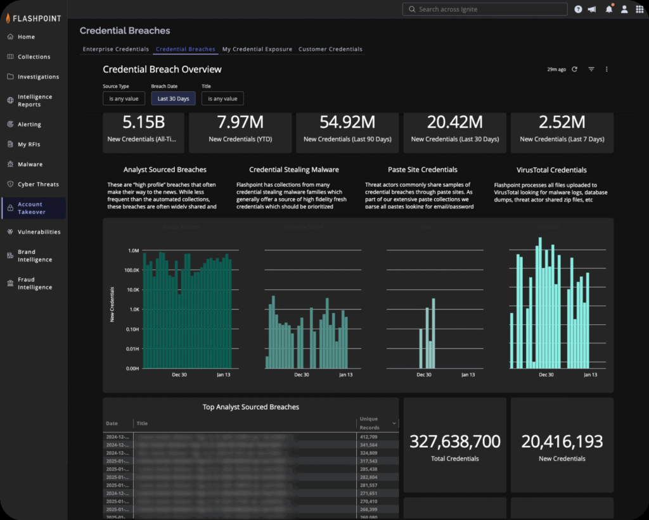Click the Account Takeover lock icon
The width and height of the screenshot is (649, 520).
(10, 208)
